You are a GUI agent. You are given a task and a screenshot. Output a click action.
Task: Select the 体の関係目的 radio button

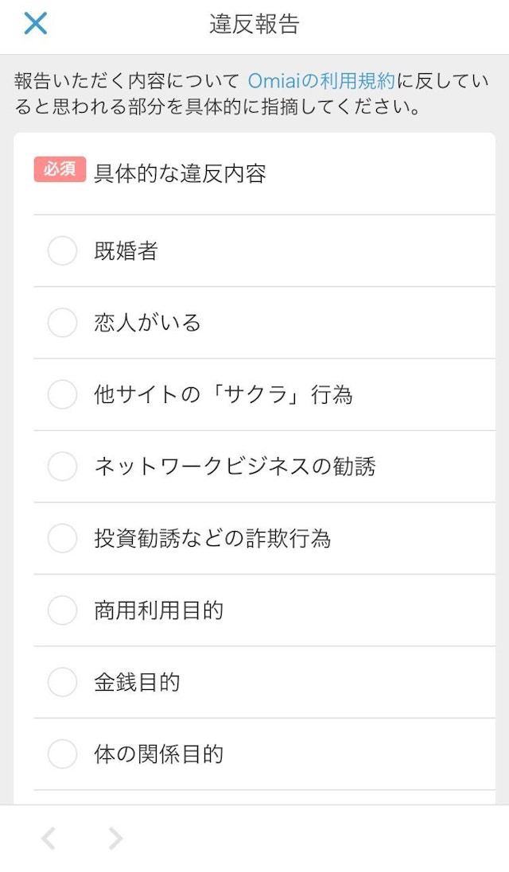click(x=62, y=755)
